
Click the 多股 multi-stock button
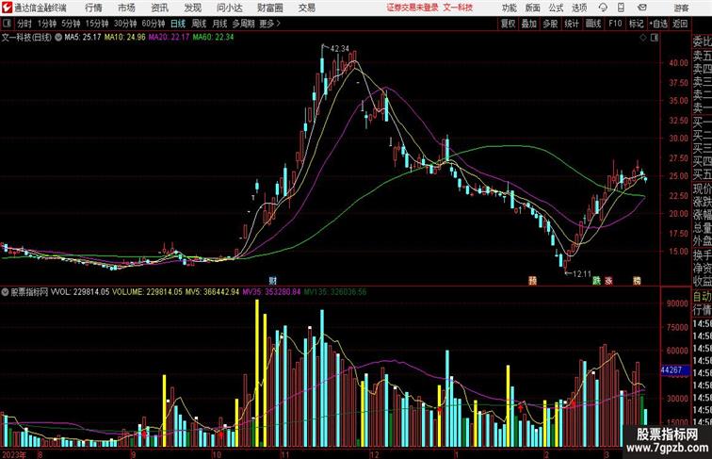click(x=550, y=24)
